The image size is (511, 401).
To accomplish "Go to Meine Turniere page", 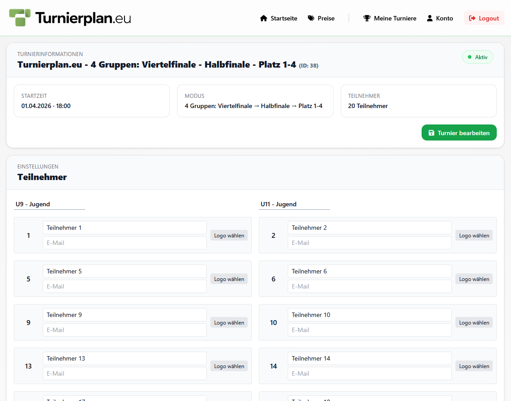I will pos(390,18).
